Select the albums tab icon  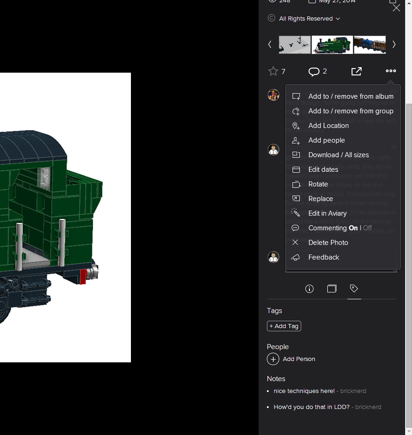tap(331, 289)
